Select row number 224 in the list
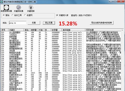 coord(3,35)
